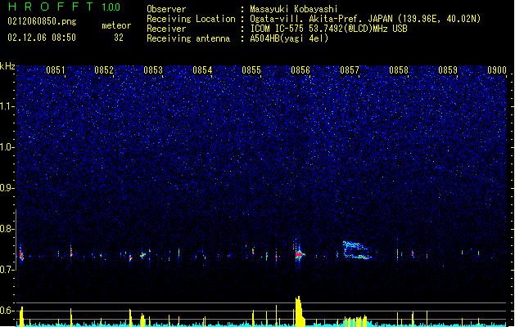Select the filename 0212060850.png
This screenshot has width=515, height=327.
pyautogui.click(x=42, y=21)
